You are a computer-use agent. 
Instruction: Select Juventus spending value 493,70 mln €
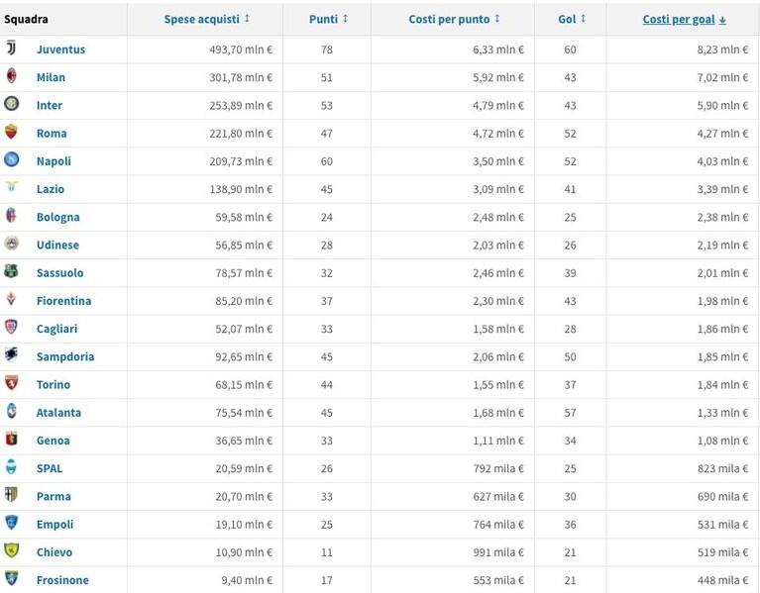241,49
